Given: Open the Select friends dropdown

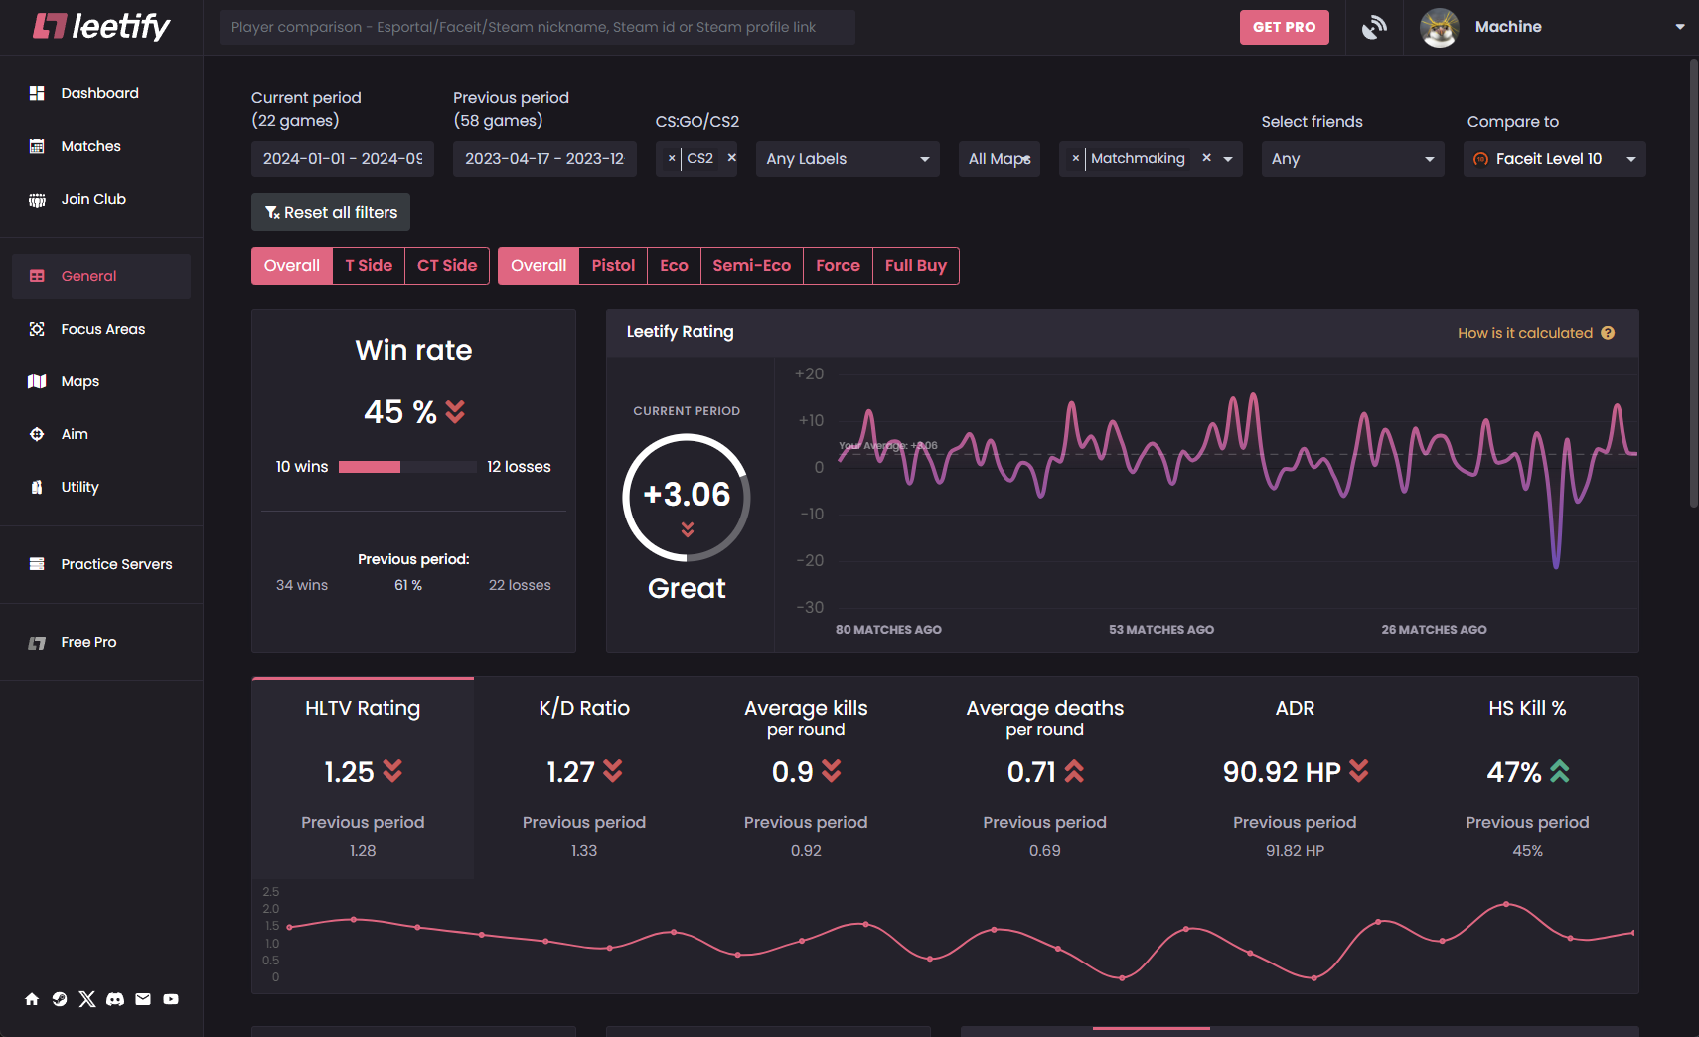Looking at the screenshot, I should click(1352, 158).
